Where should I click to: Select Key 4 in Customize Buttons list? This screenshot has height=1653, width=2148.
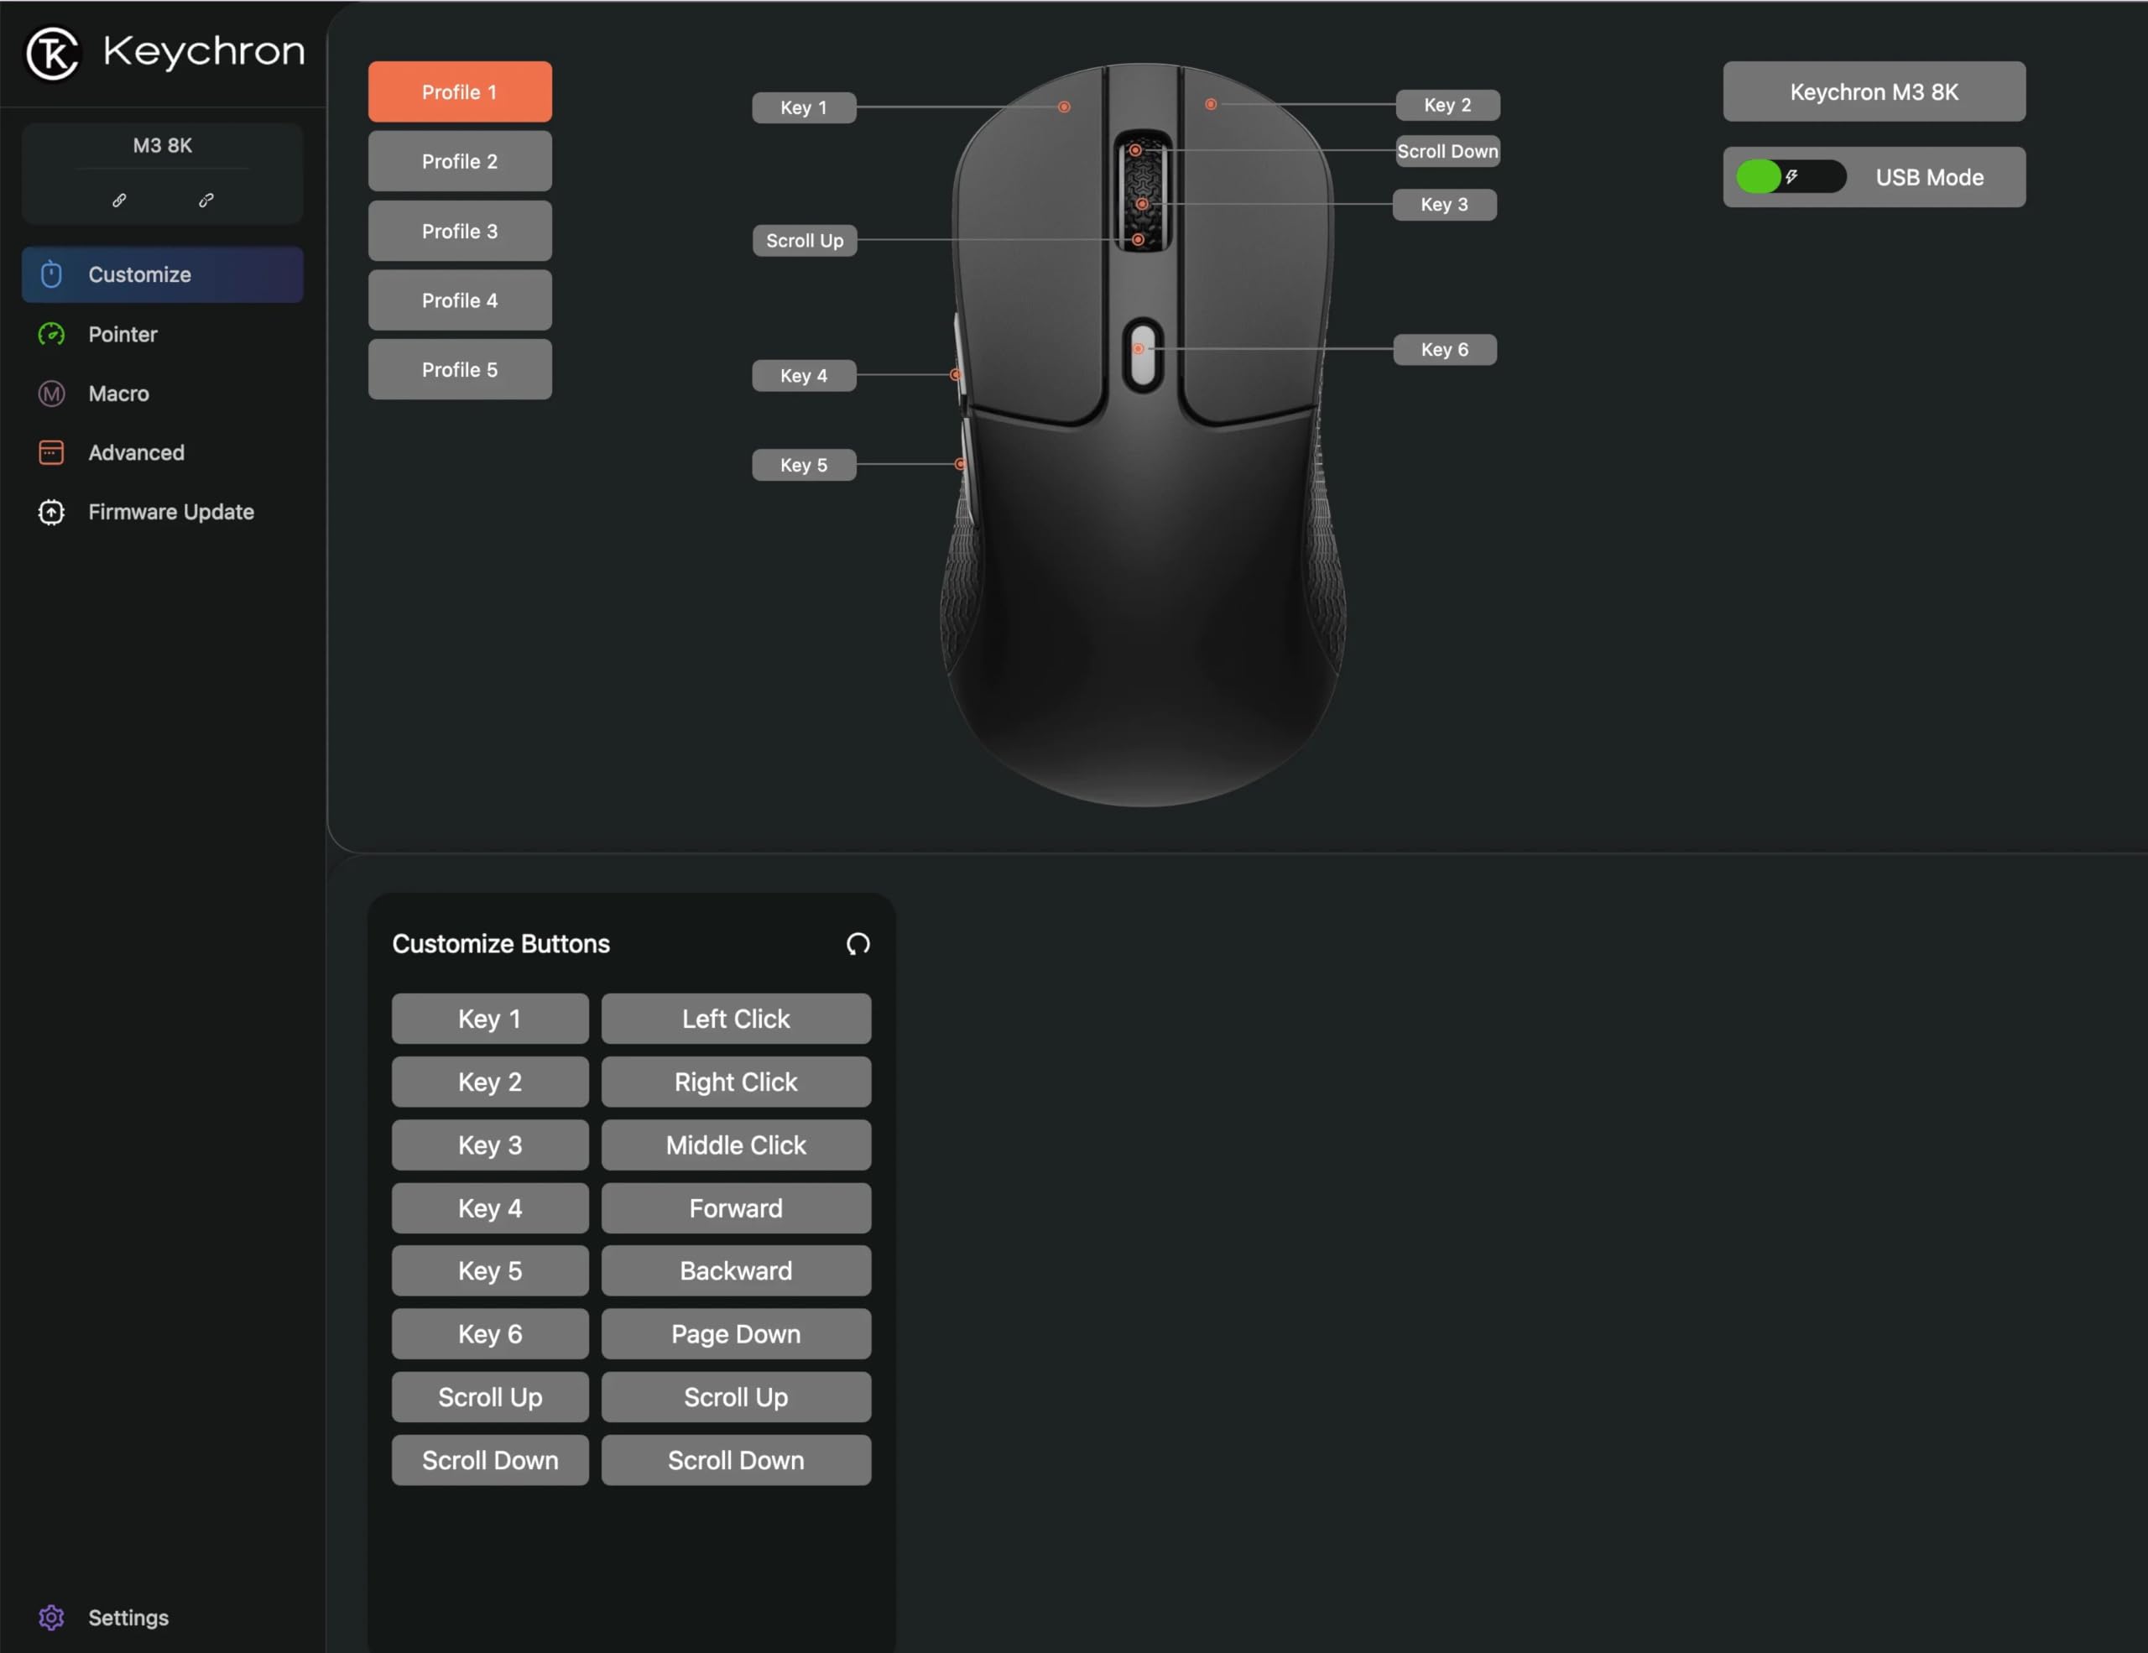coord(490,1207)
